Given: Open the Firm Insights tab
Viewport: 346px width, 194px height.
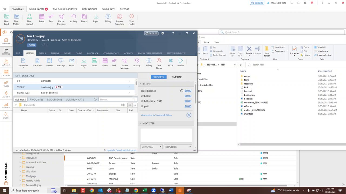Looking at the screenshot, I should point(89,9).
